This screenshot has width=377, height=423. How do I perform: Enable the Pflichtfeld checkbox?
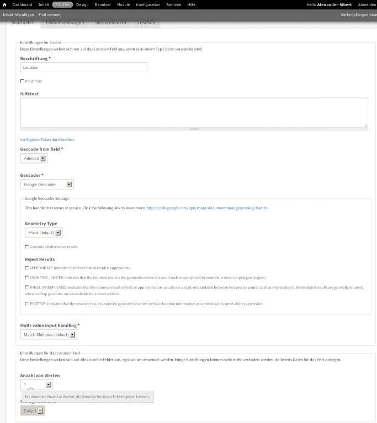tap(22, 81)
